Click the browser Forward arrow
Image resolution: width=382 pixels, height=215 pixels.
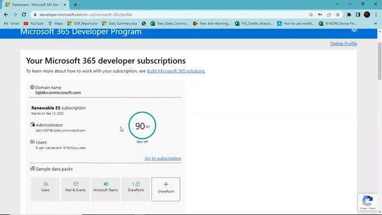pyautogui.click(x=15, y=14)
